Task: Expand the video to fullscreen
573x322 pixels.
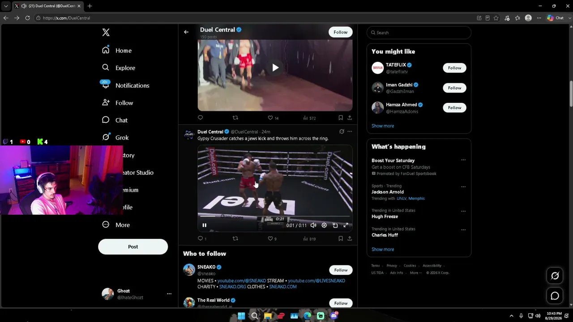Action: 346,225
